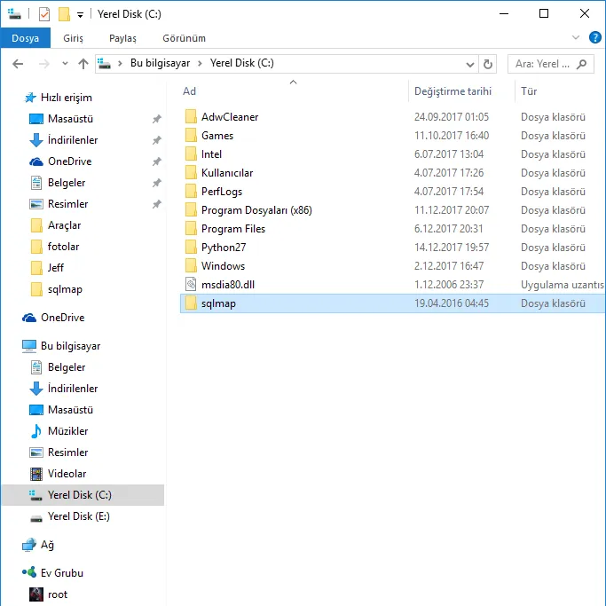Open İndirilenler under Hızlı erişim
This screenshot has width=606, height=606.
point(73,140)
